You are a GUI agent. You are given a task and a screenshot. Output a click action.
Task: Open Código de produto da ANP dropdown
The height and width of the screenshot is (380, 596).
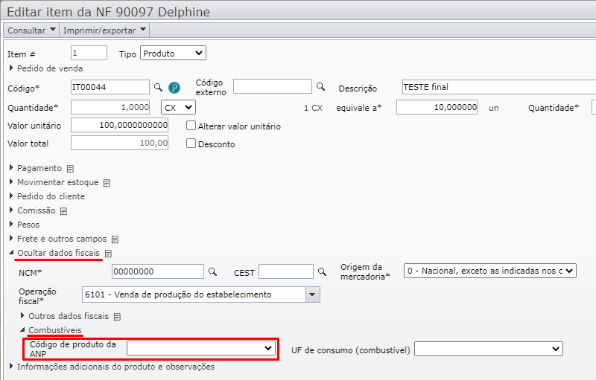point(200,348)
